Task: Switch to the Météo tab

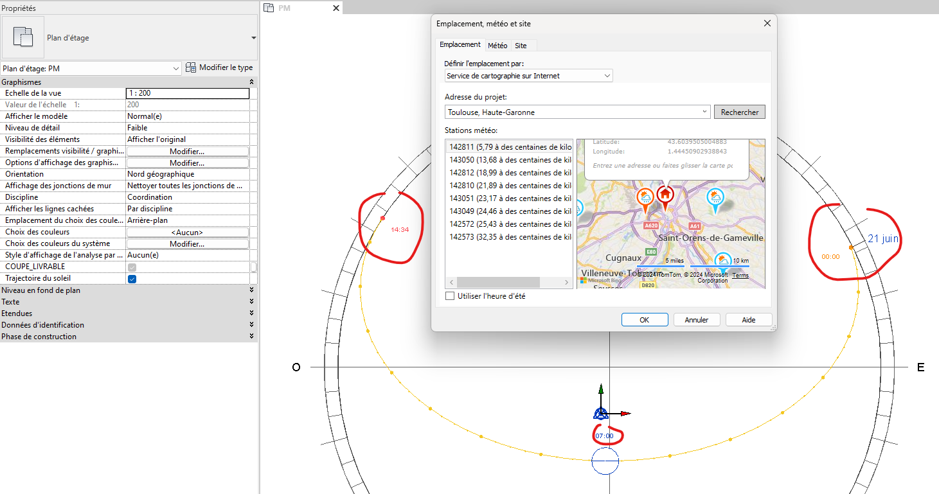Action: click(497, 45)
